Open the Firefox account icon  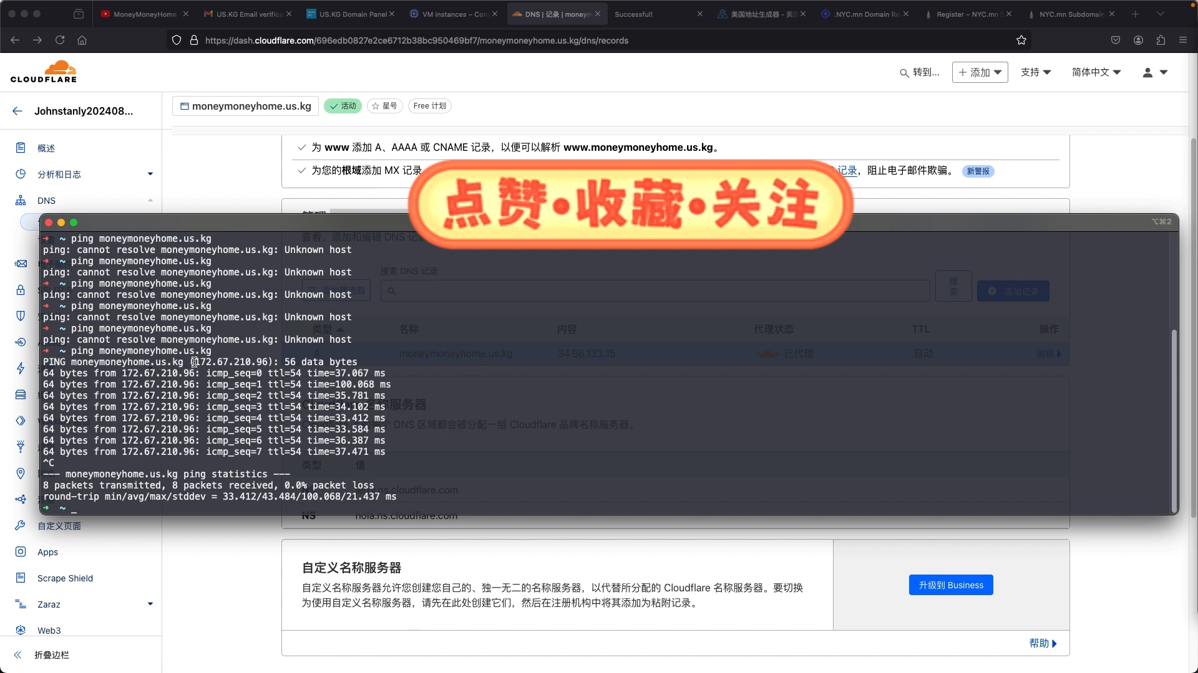click(1138, 40)
